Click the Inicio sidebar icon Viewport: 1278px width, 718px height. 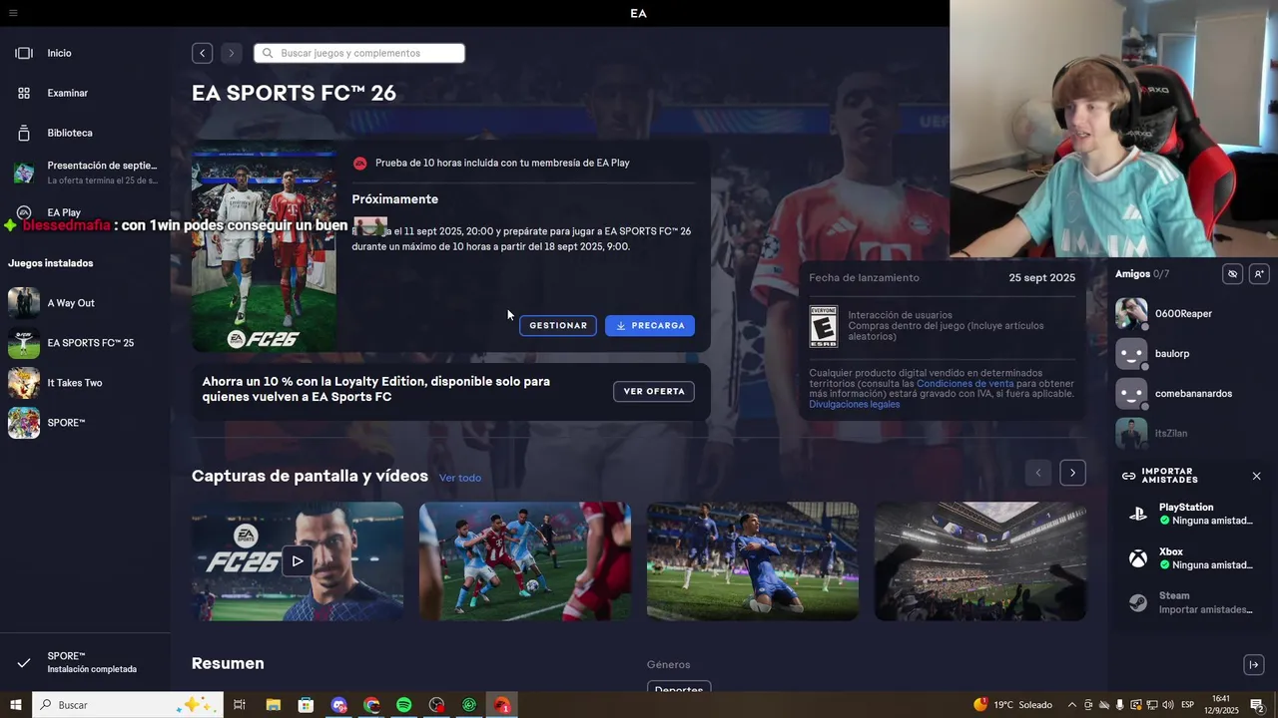(x=24, y=53)
